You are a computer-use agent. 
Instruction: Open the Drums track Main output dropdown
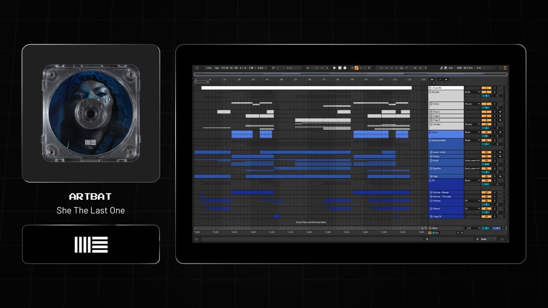473,92
